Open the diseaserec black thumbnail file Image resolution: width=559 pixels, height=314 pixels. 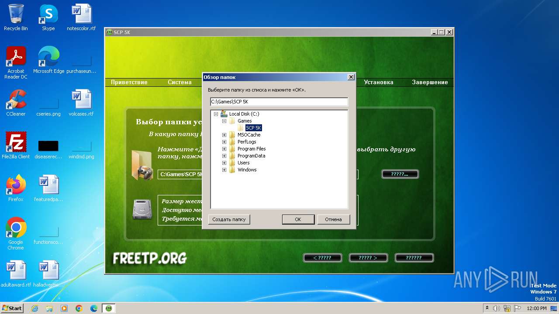point(48,148)
